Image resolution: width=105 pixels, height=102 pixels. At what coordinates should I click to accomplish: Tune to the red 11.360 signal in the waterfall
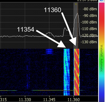(77, 72)
